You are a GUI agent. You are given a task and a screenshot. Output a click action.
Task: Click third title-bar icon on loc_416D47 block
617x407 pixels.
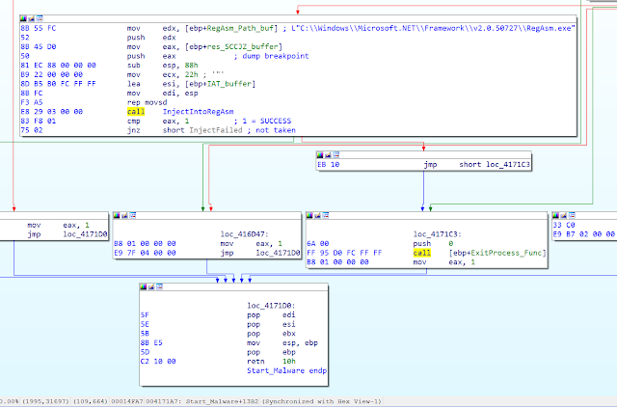coord(133,215)
